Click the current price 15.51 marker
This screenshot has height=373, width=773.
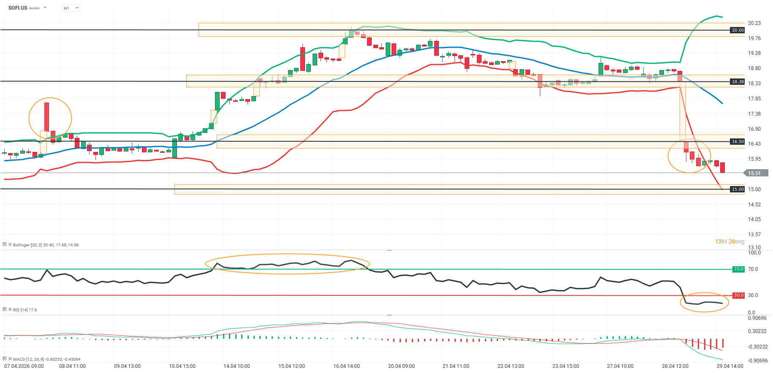[x=756, y=173]
